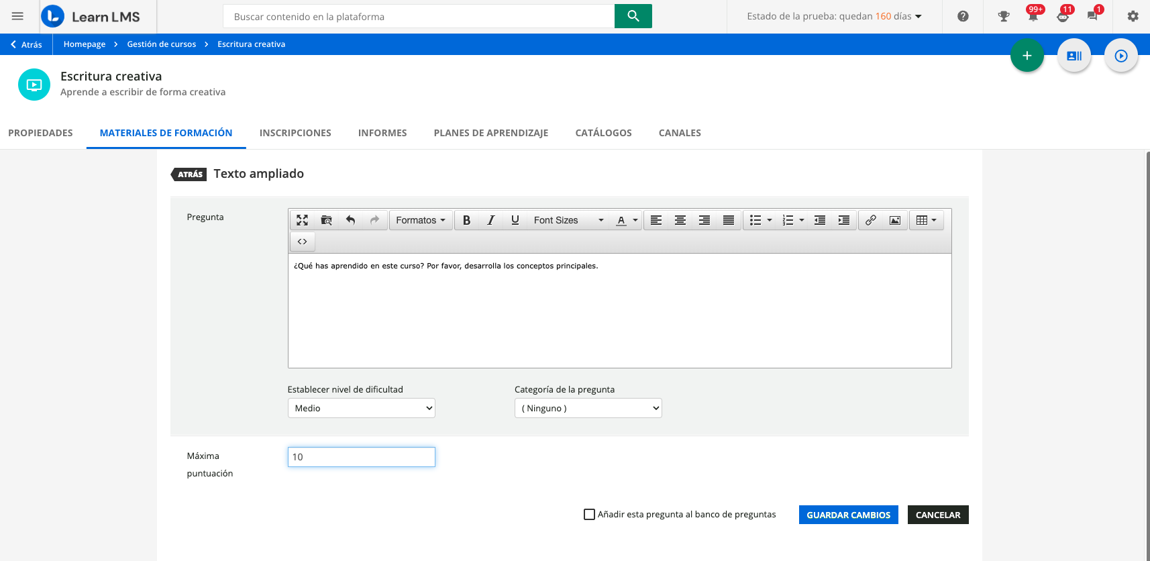This screenshot has height=561, width=1150.
Task: Increase indent of the text
Action: point(844,220)
